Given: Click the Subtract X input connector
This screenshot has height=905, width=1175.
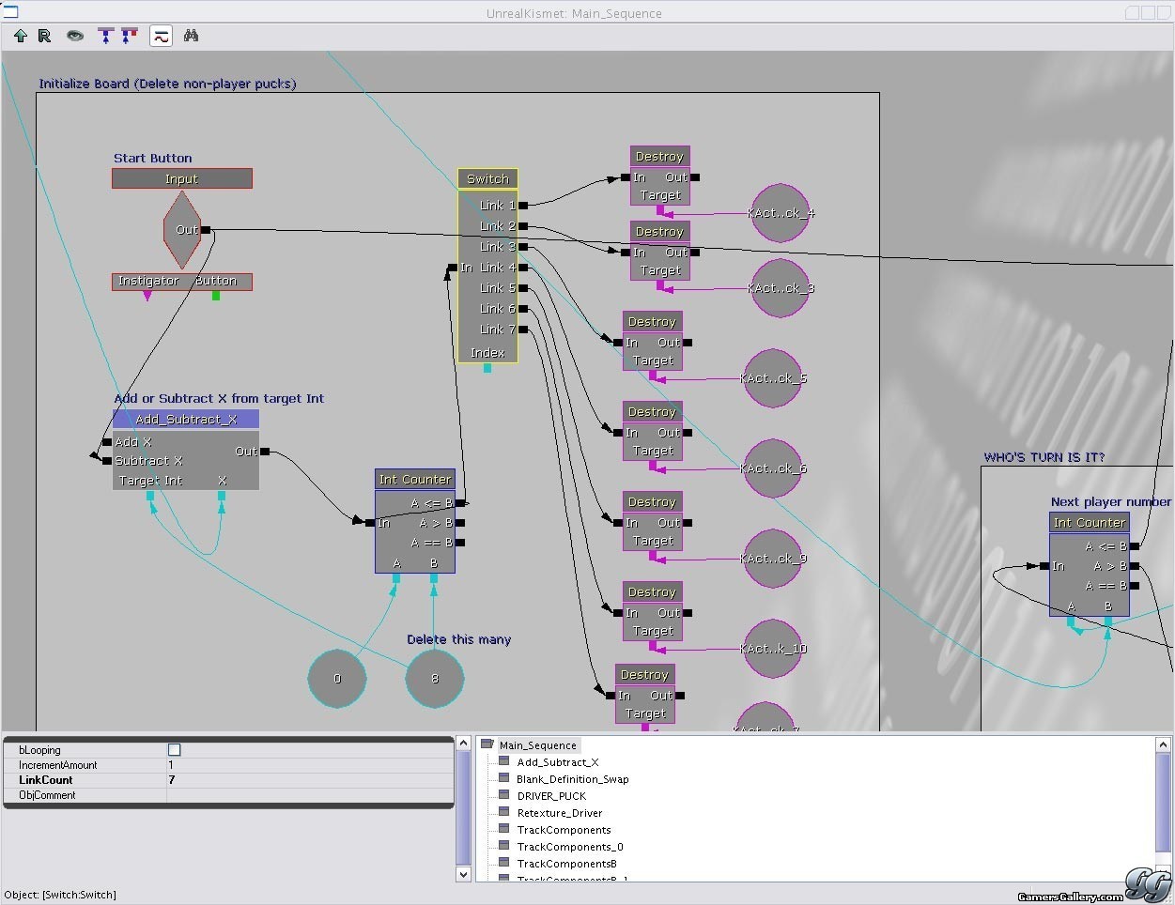Looking at the screenshot, I should click(x=107, y=461).
